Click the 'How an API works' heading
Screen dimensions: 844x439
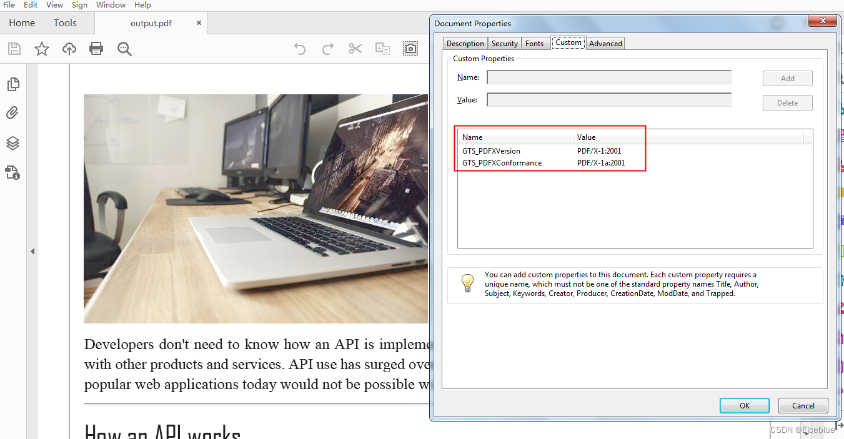tap(162, 432)
